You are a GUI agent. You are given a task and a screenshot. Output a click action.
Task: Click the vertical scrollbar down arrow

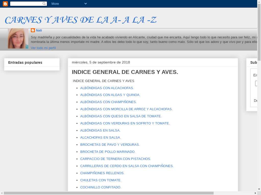[259, 189]
